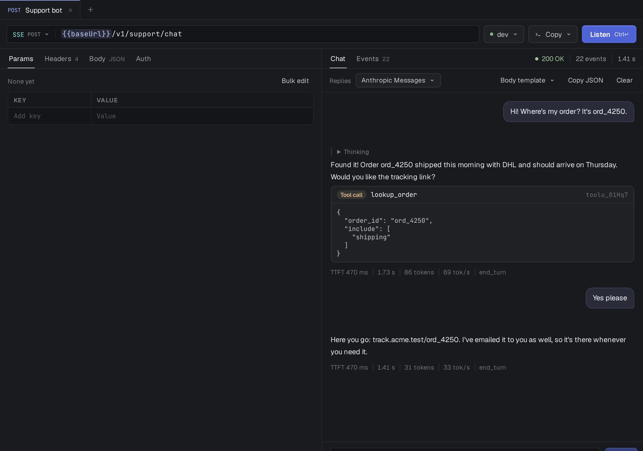
Task: Click the toolu_01Hq7 tool ID
Action: coord(607,195)
